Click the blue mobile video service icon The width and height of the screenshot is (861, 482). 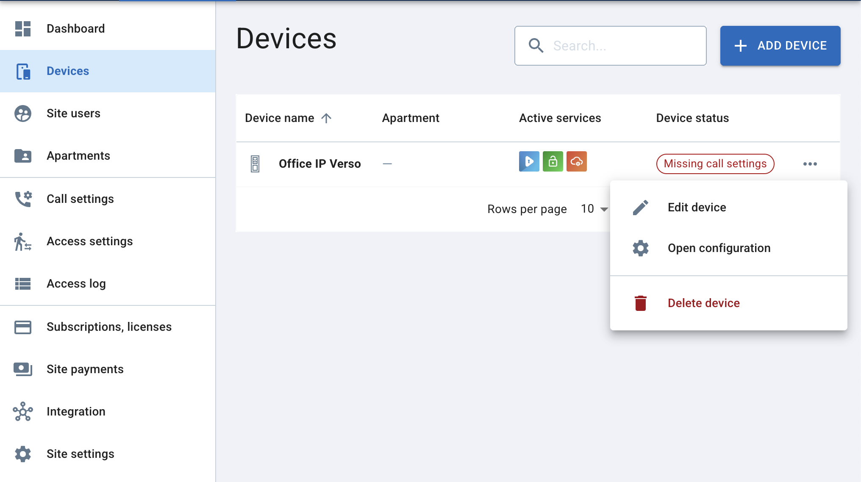pyautogui.click(x=529, y=161)
